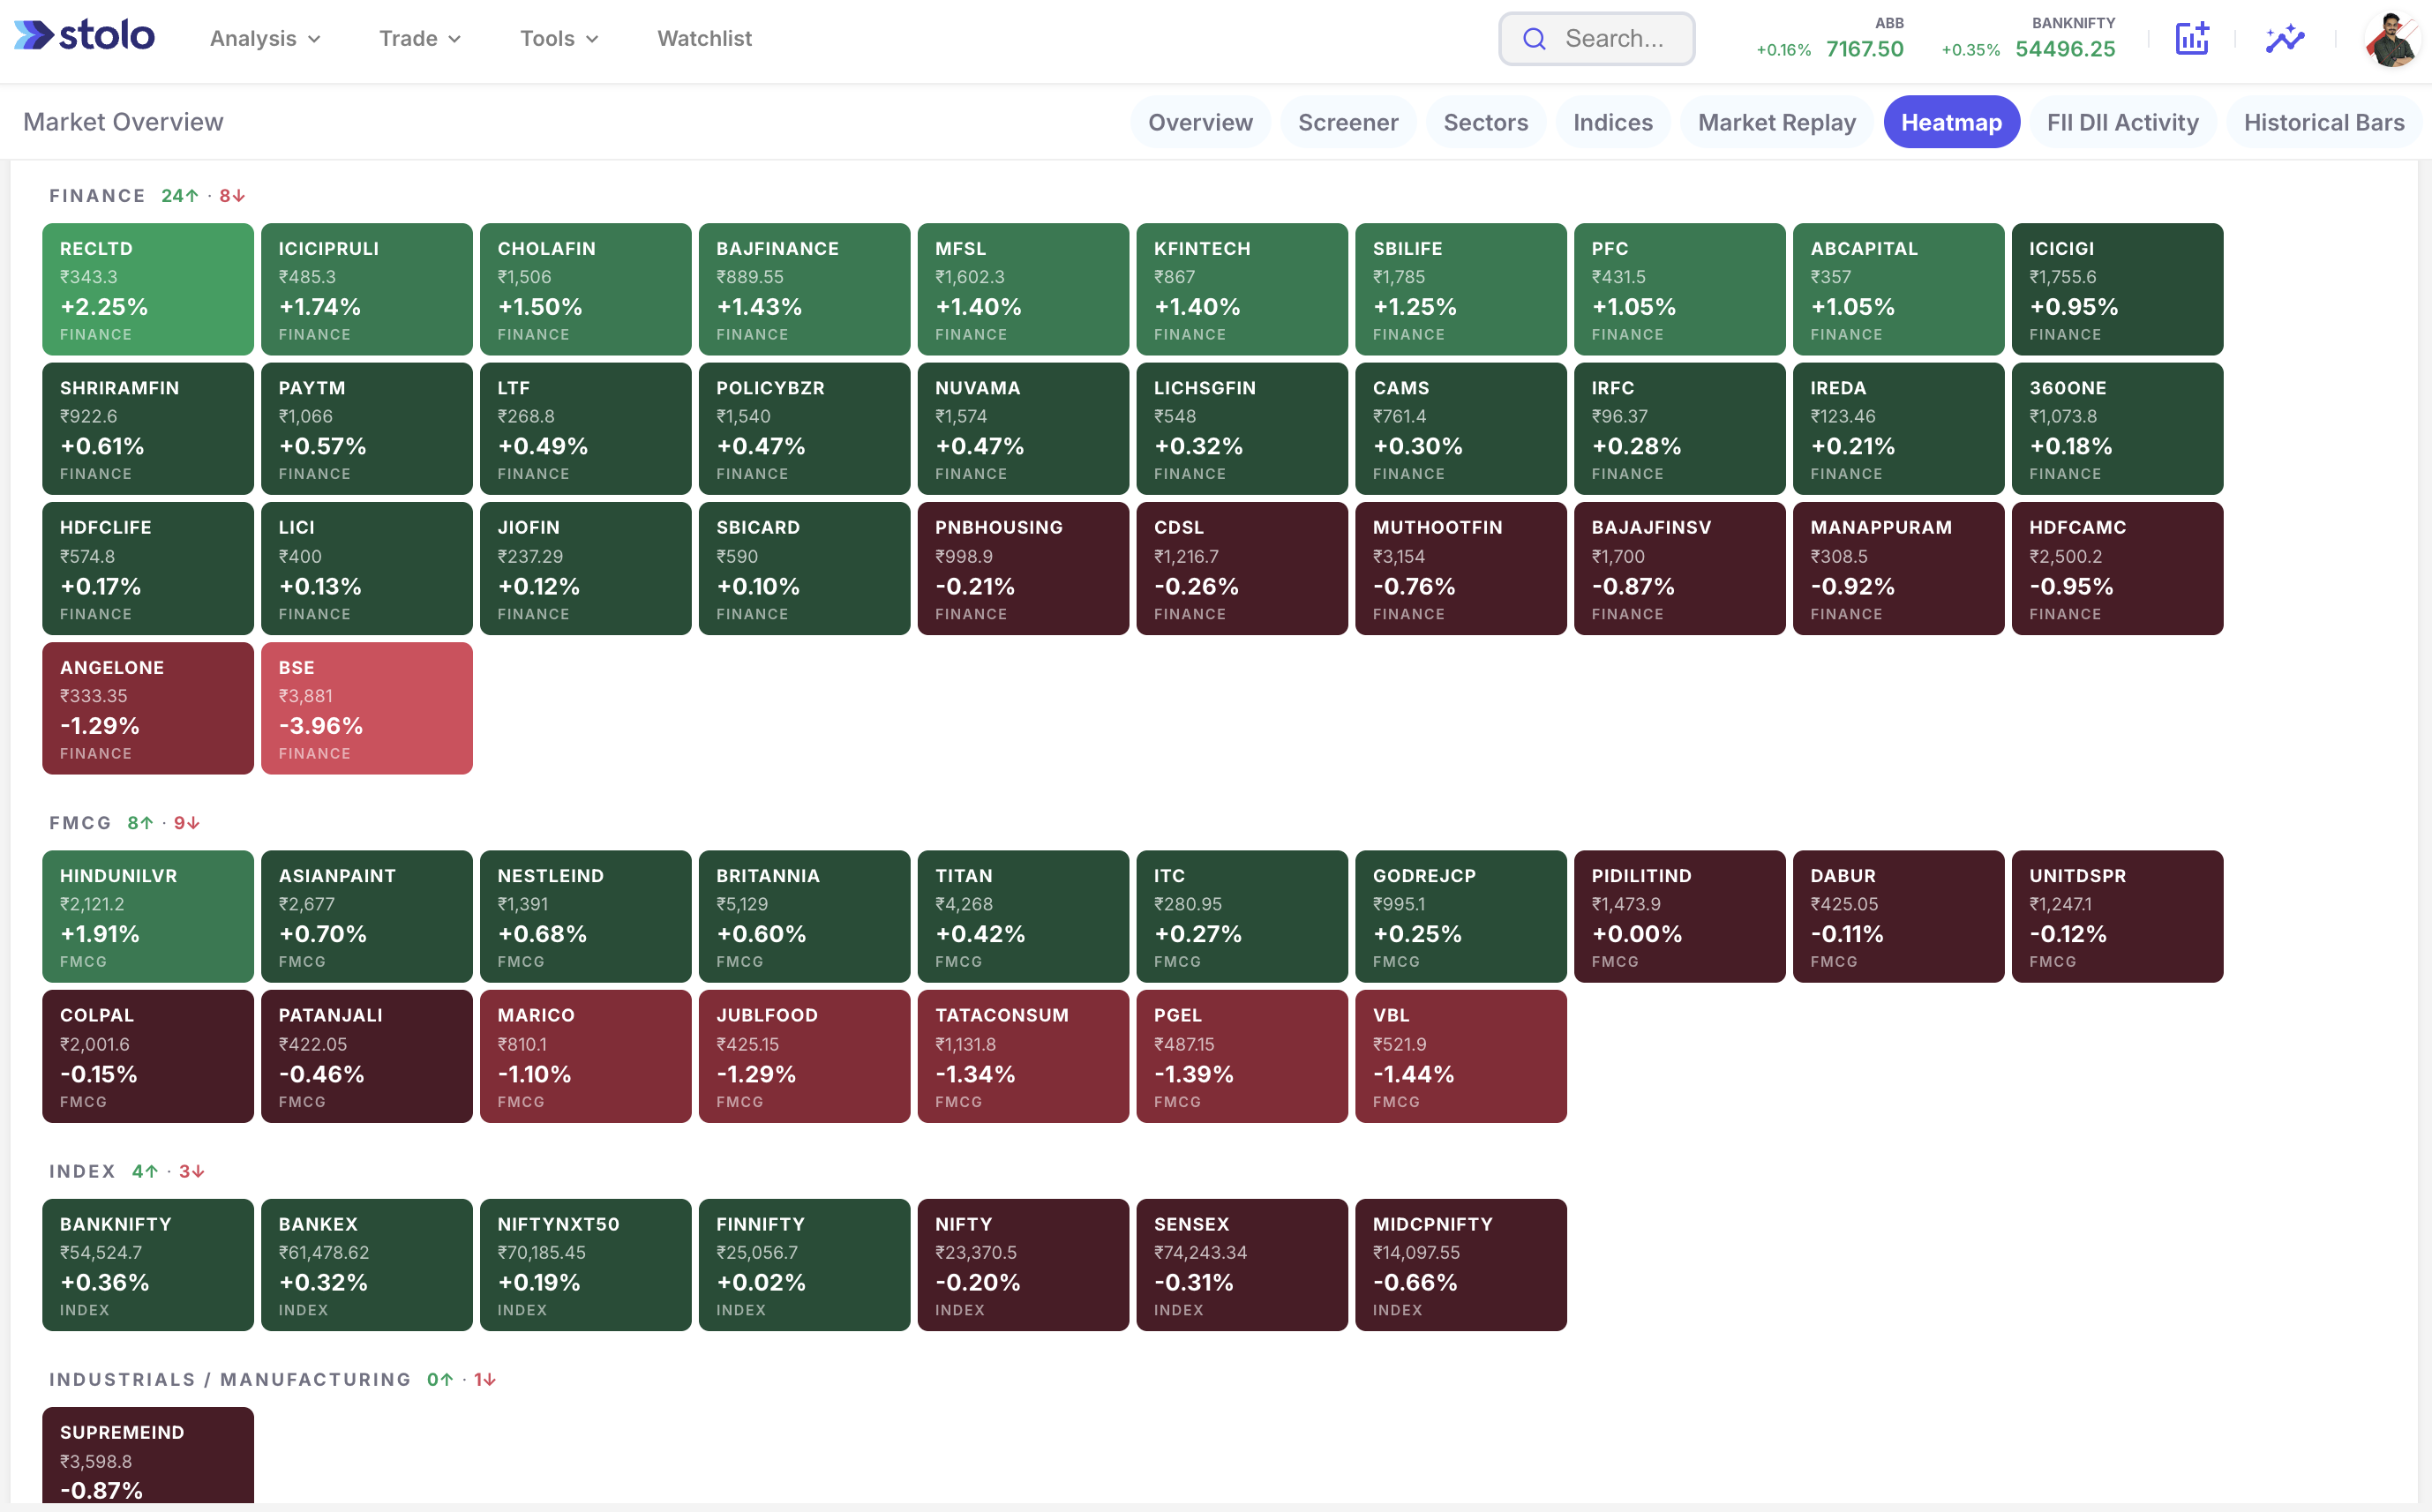This screenshot has height=1512, width=2432.
Task: Click the FINANCE sector heading
Action: pyautogui.click(x=97, y=196)
